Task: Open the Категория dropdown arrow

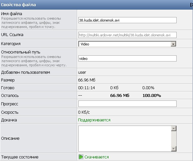Action: 173,44
